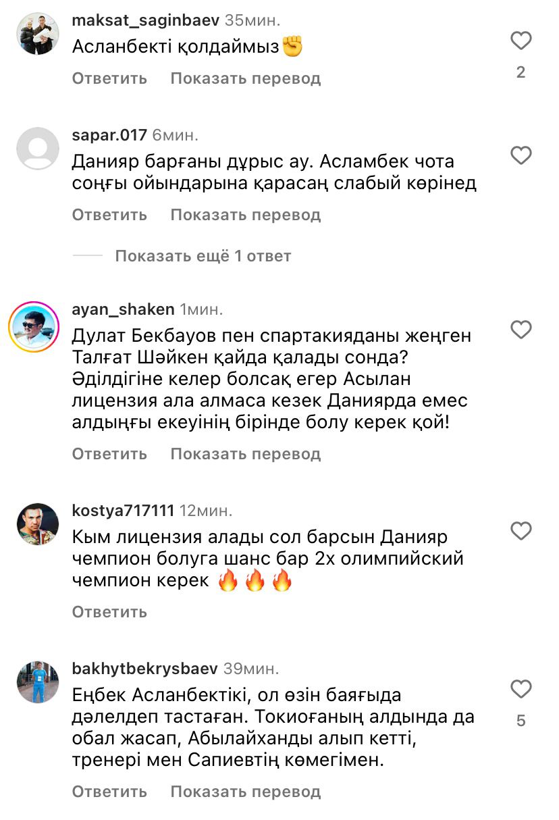Open bakhytbekrysbaev's profile picture

38,682
